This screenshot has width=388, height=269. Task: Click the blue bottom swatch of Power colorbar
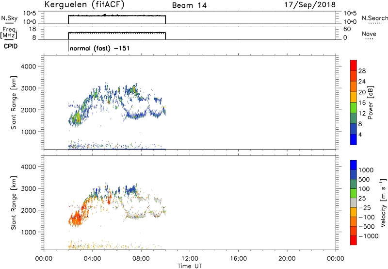tap(354, 139)
